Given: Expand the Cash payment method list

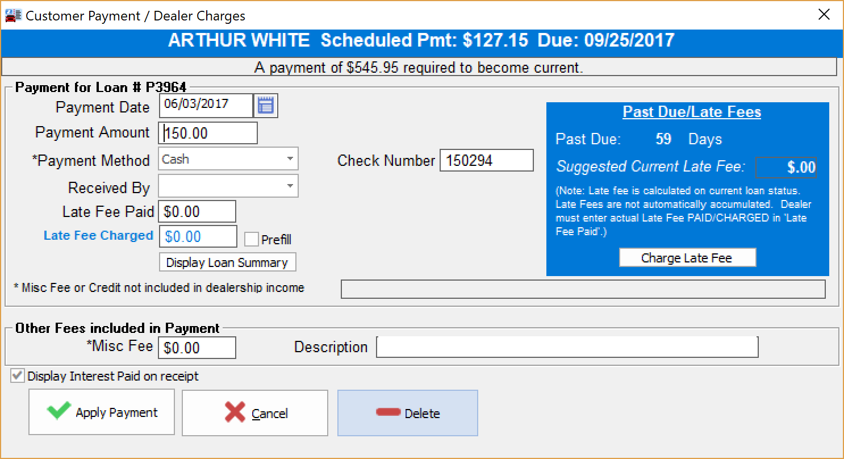Looking at the screenshot, I should 290,159.
